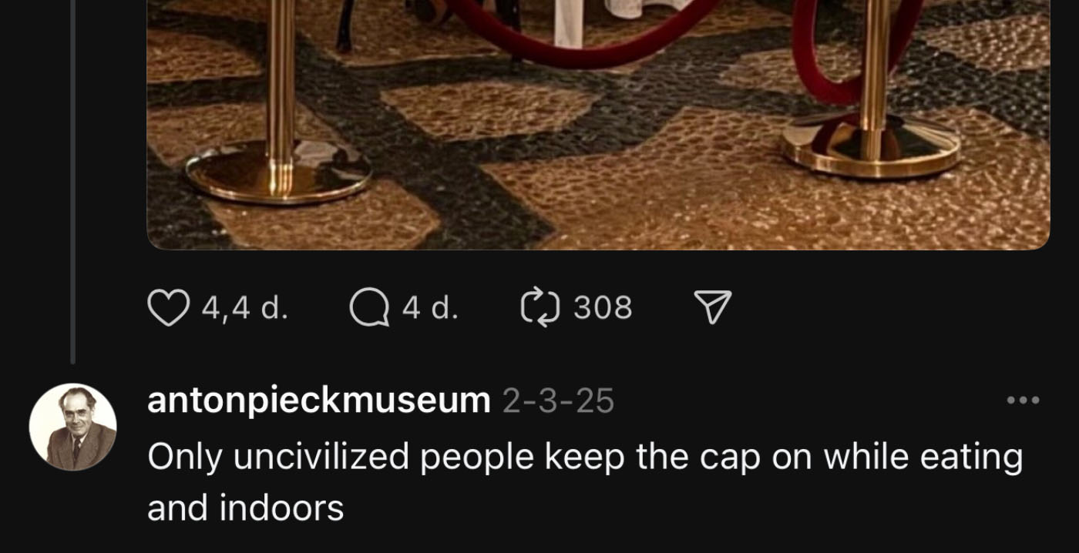
Task: Open replies via the speech bubble icon
Action: click(369, 308)
